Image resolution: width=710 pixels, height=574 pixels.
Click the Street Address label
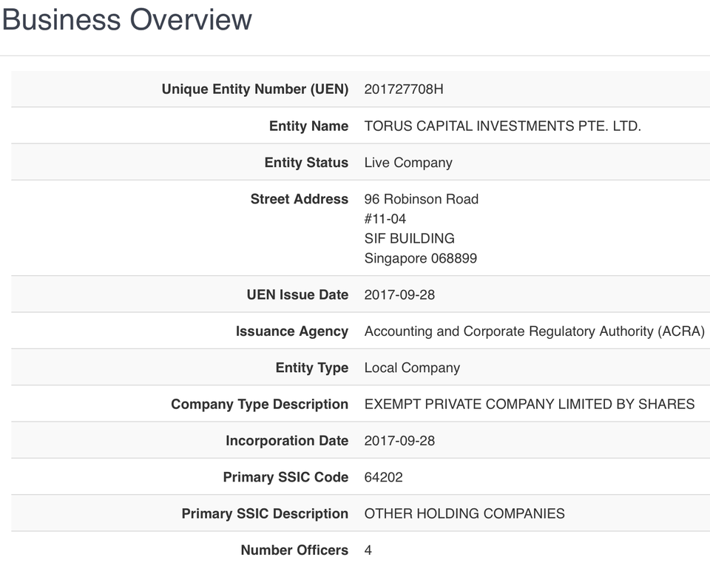pos(300,199)
